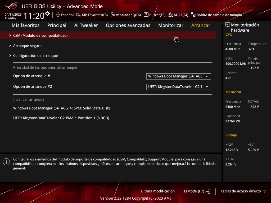Click the hotkeys question mark box

pos(264,191)
